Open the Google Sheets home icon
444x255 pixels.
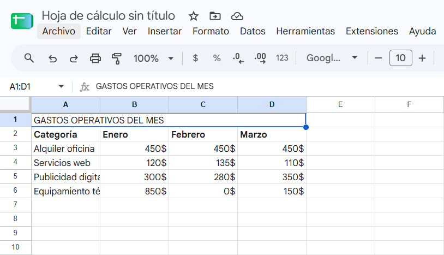(22, 21)
